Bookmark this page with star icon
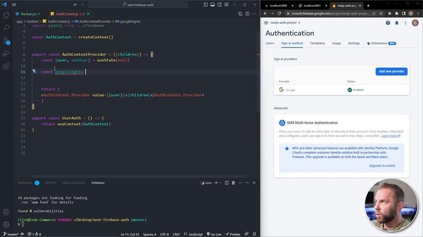 click(381, 13)
